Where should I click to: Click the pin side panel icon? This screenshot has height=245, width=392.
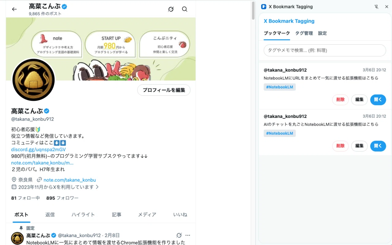[x=376, y=7]
